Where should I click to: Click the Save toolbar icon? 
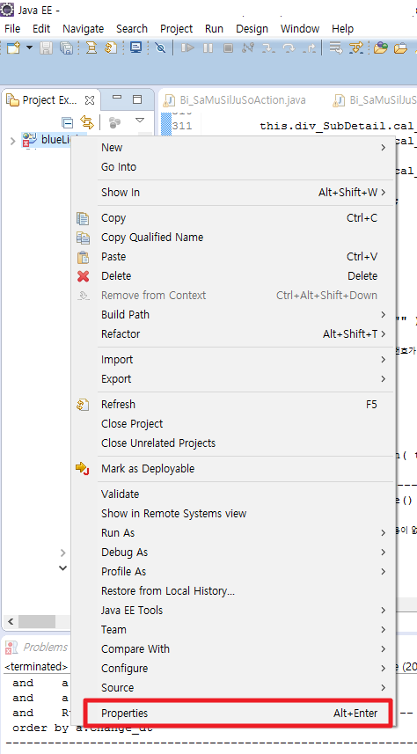click(46, 48)
